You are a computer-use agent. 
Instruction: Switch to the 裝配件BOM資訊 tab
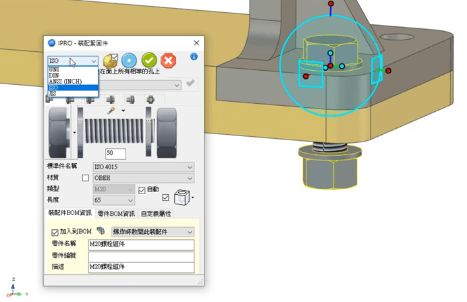click(x=70, y=213)
